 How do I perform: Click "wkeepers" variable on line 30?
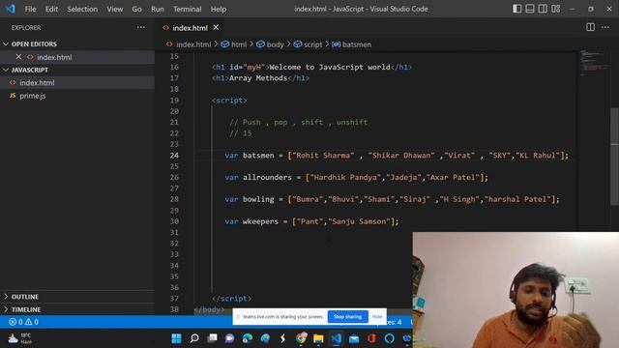coord(260,221)
